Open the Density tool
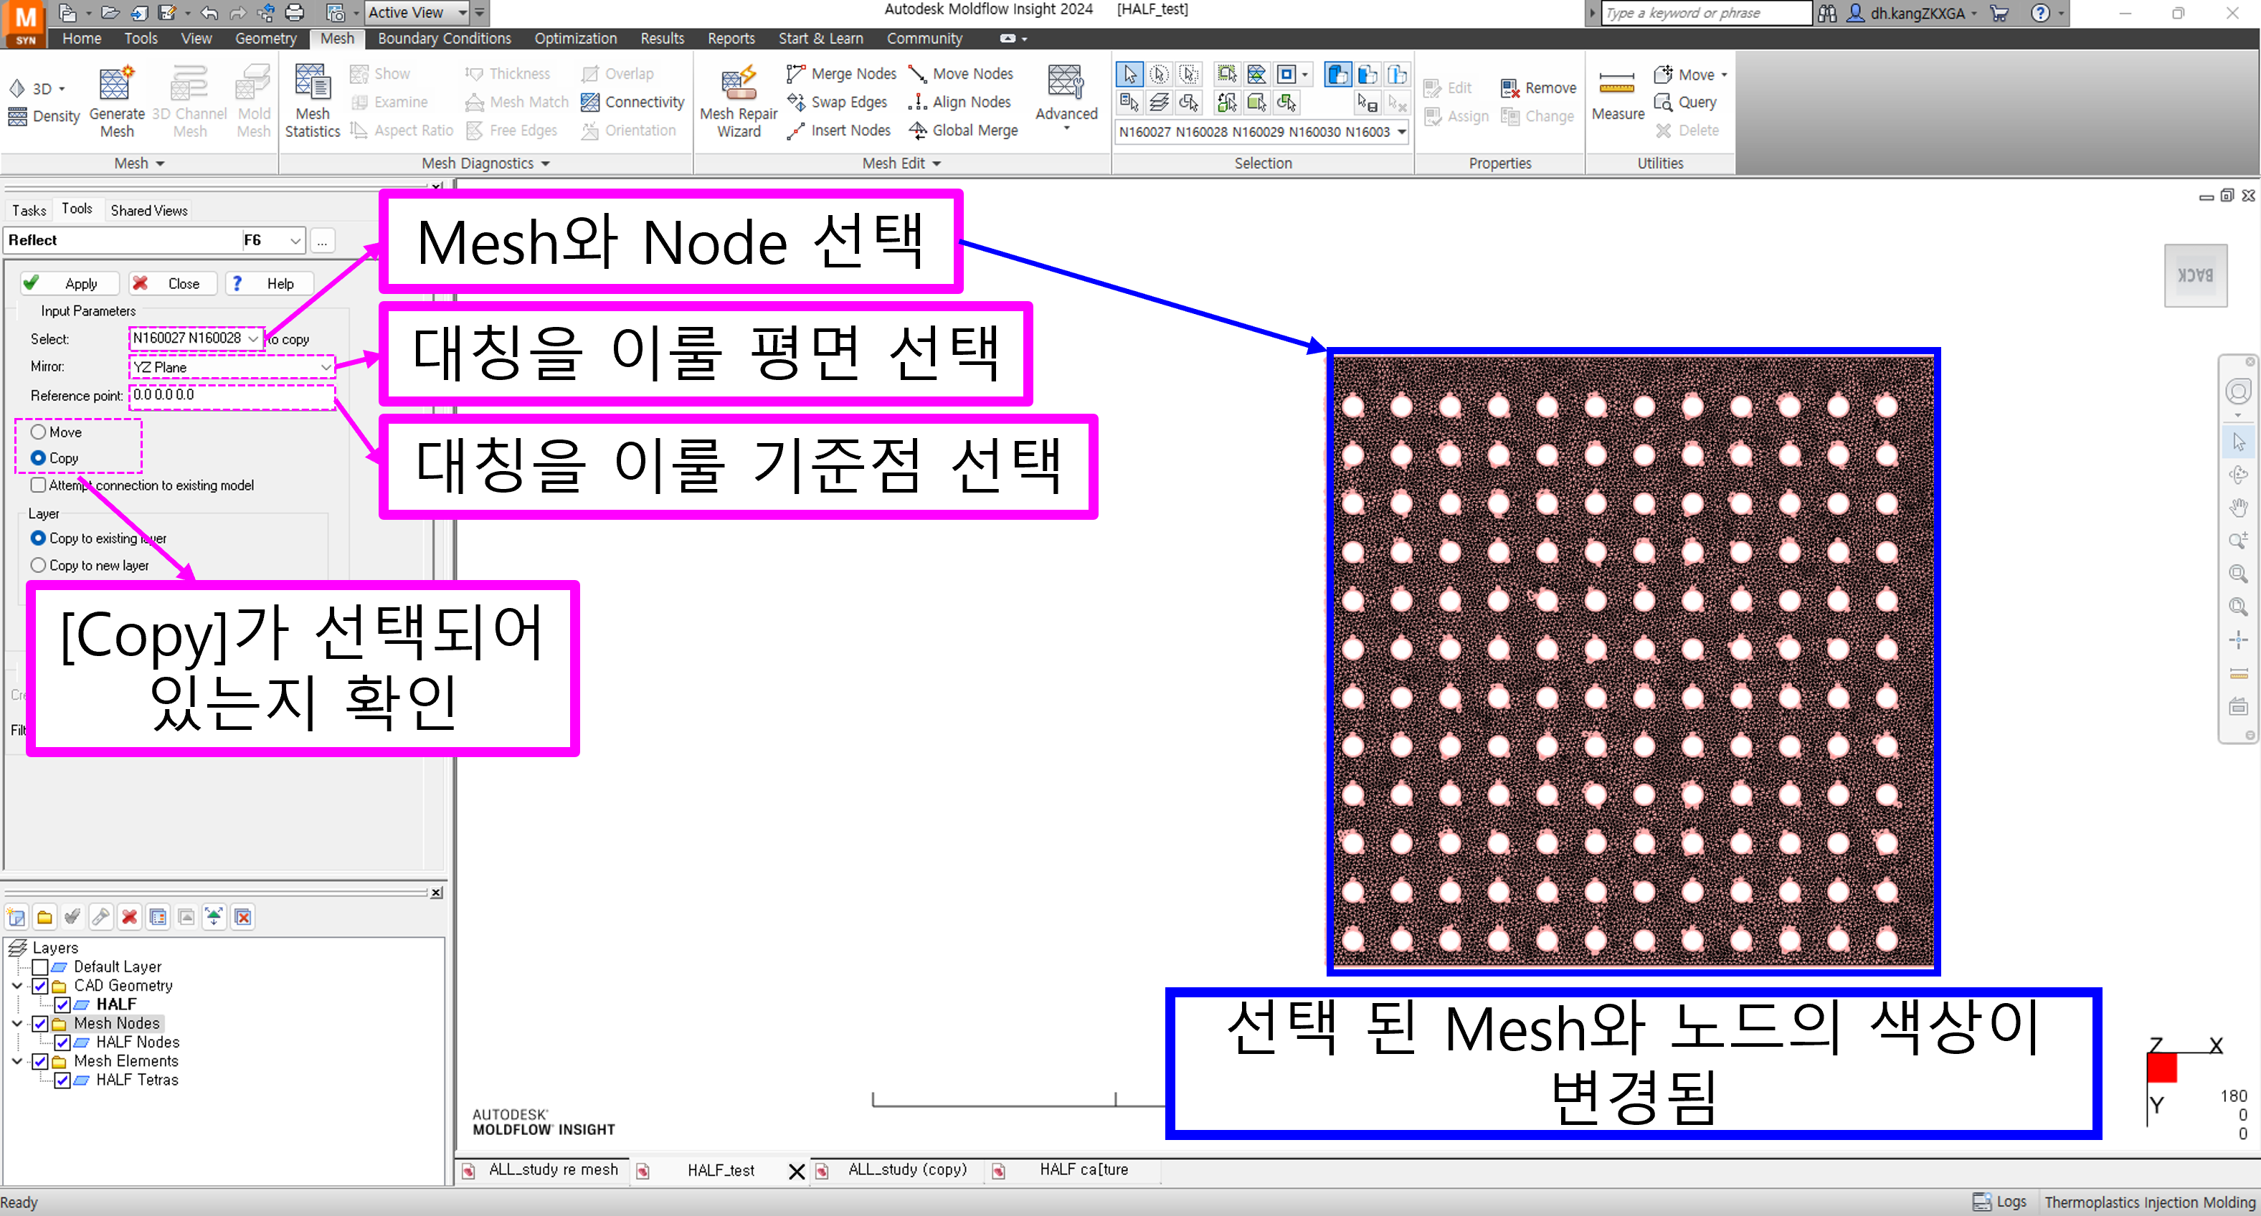 [44, 116]
